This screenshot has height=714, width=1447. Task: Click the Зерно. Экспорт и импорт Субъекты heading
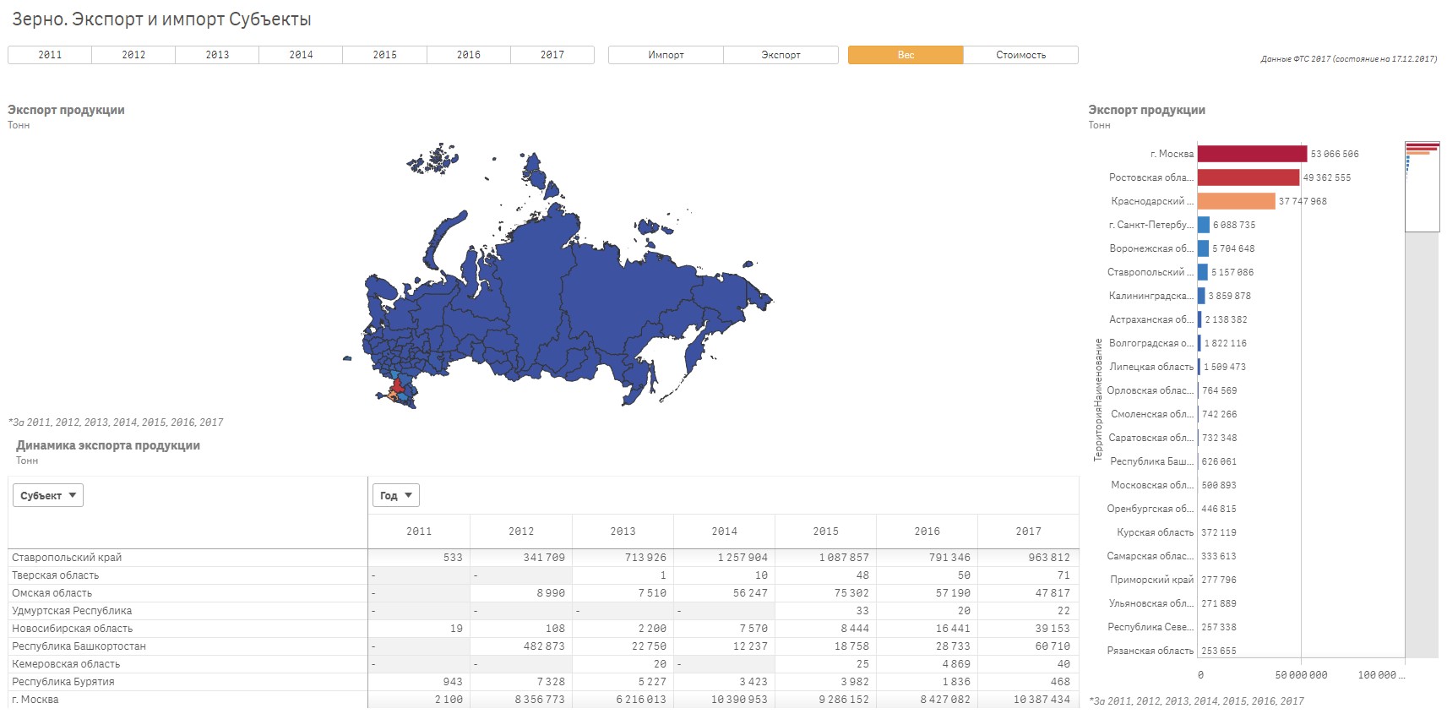click(161, 19)
